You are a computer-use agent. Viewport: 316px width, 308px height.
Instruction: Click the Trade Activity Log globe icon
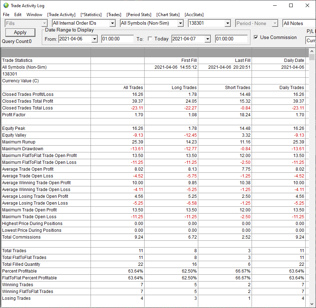[6, 5]
